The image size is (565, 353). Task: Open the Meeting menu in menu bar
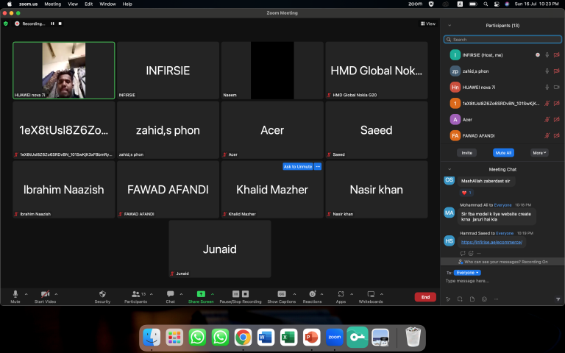53,4
